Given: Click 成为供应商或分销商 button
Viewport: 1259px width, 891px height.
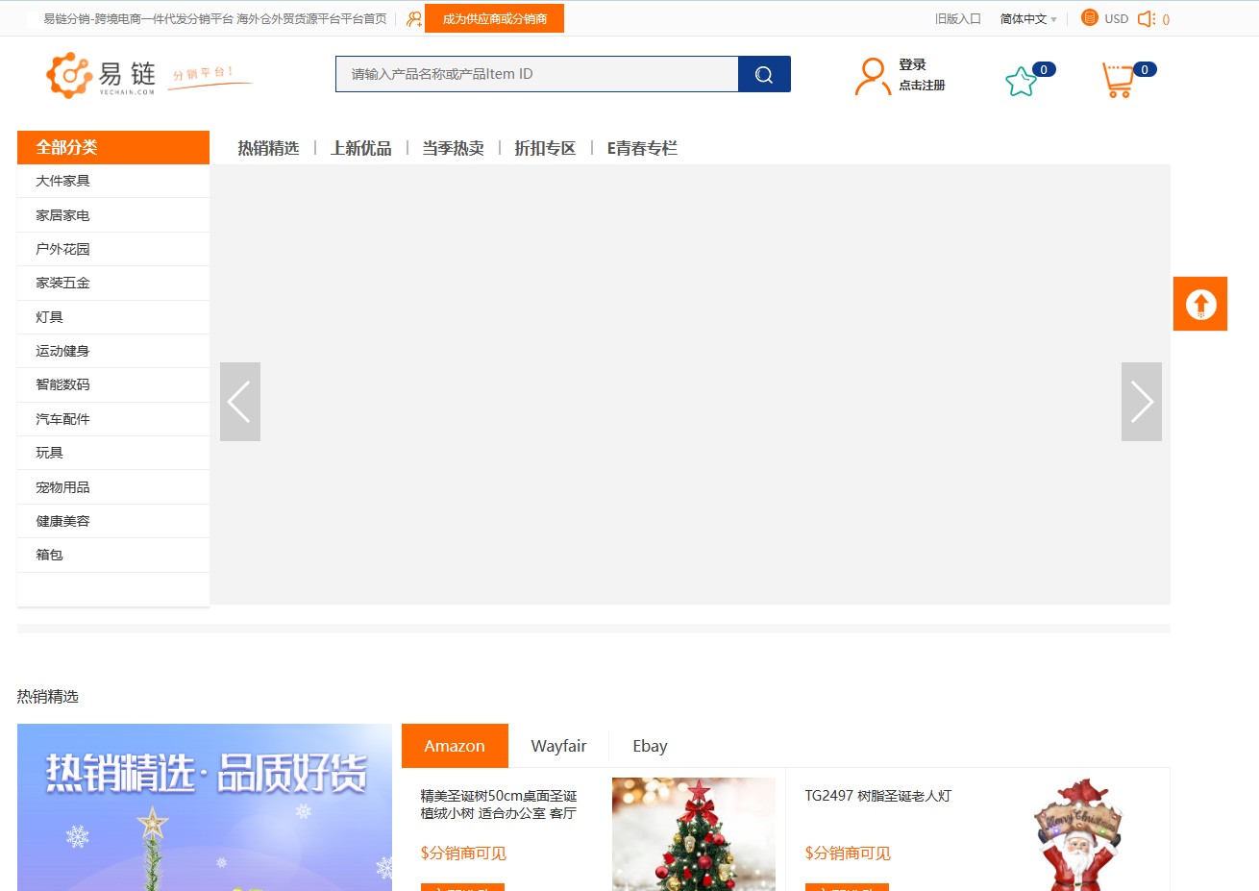Looking at the screenshot, I should tap(494, 18).
